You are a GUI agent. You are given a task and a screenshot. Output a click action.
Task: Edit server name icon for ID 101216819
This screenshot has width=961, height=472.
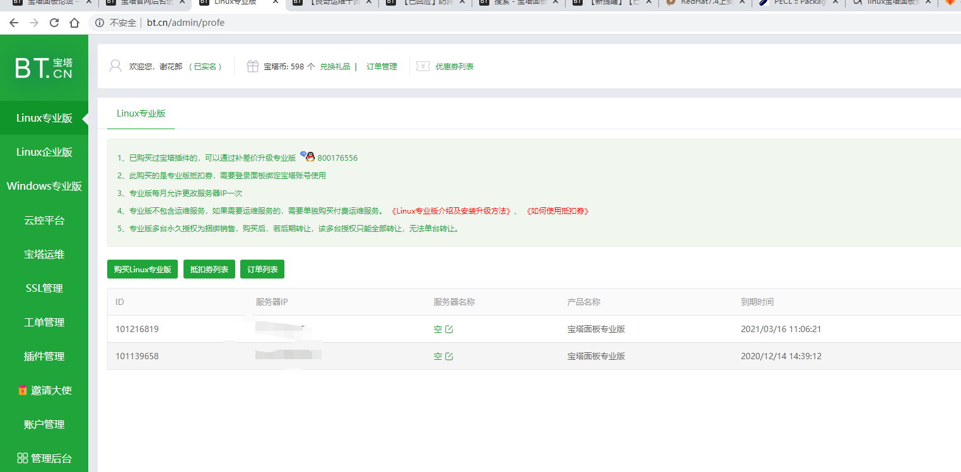click(449, 330)
